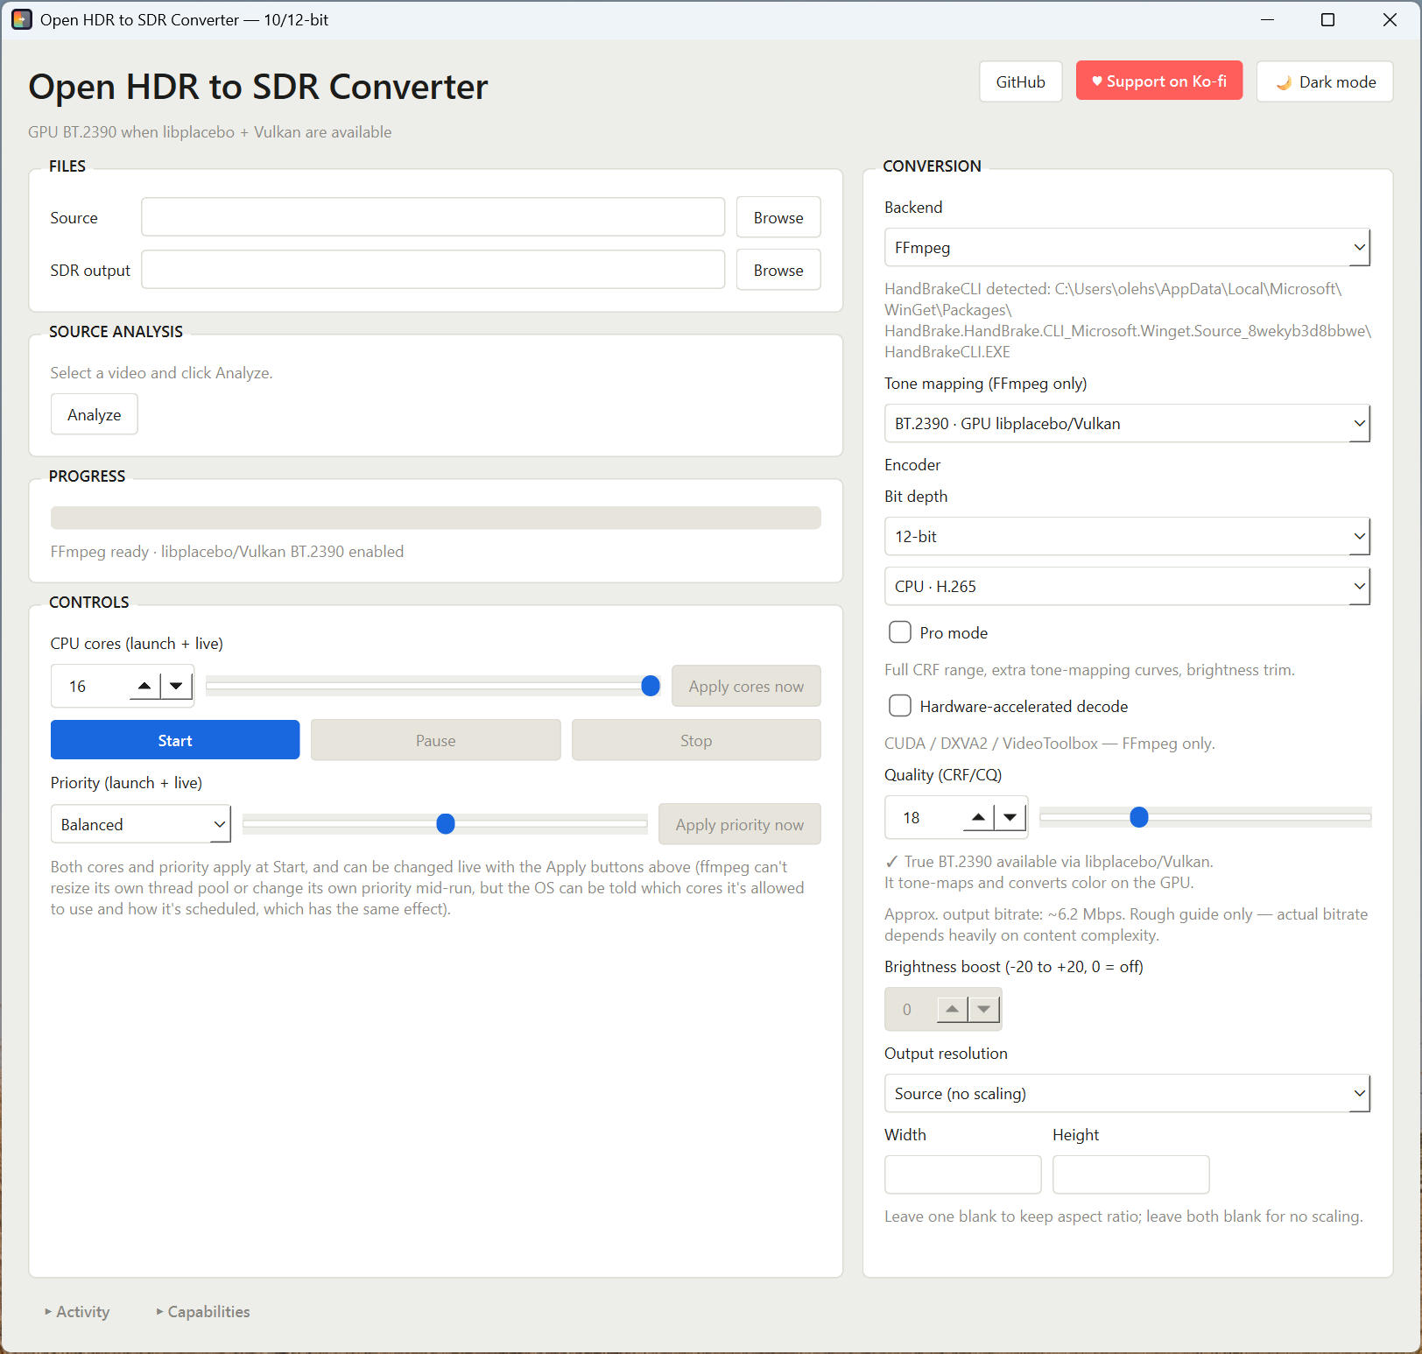Lower Quality CRF value with down arrow
Image resolution: width=1422 pixels, height=1354 pixels.
click(x=1010, y=817)
